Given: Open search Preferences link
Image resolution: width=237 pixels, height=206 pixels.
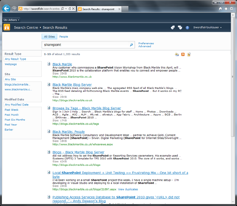Looking at the screenshot, I should point(146,43).
